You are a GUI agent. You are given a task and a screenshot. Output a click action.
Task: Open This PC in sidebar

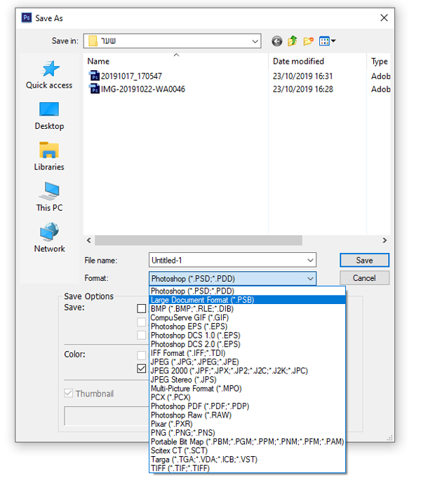pos(49,197)
